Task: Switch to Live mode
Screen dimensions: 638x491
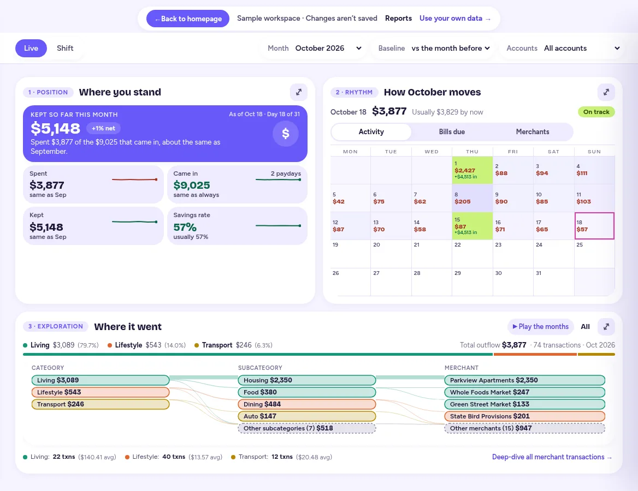Action: [31, 48]
